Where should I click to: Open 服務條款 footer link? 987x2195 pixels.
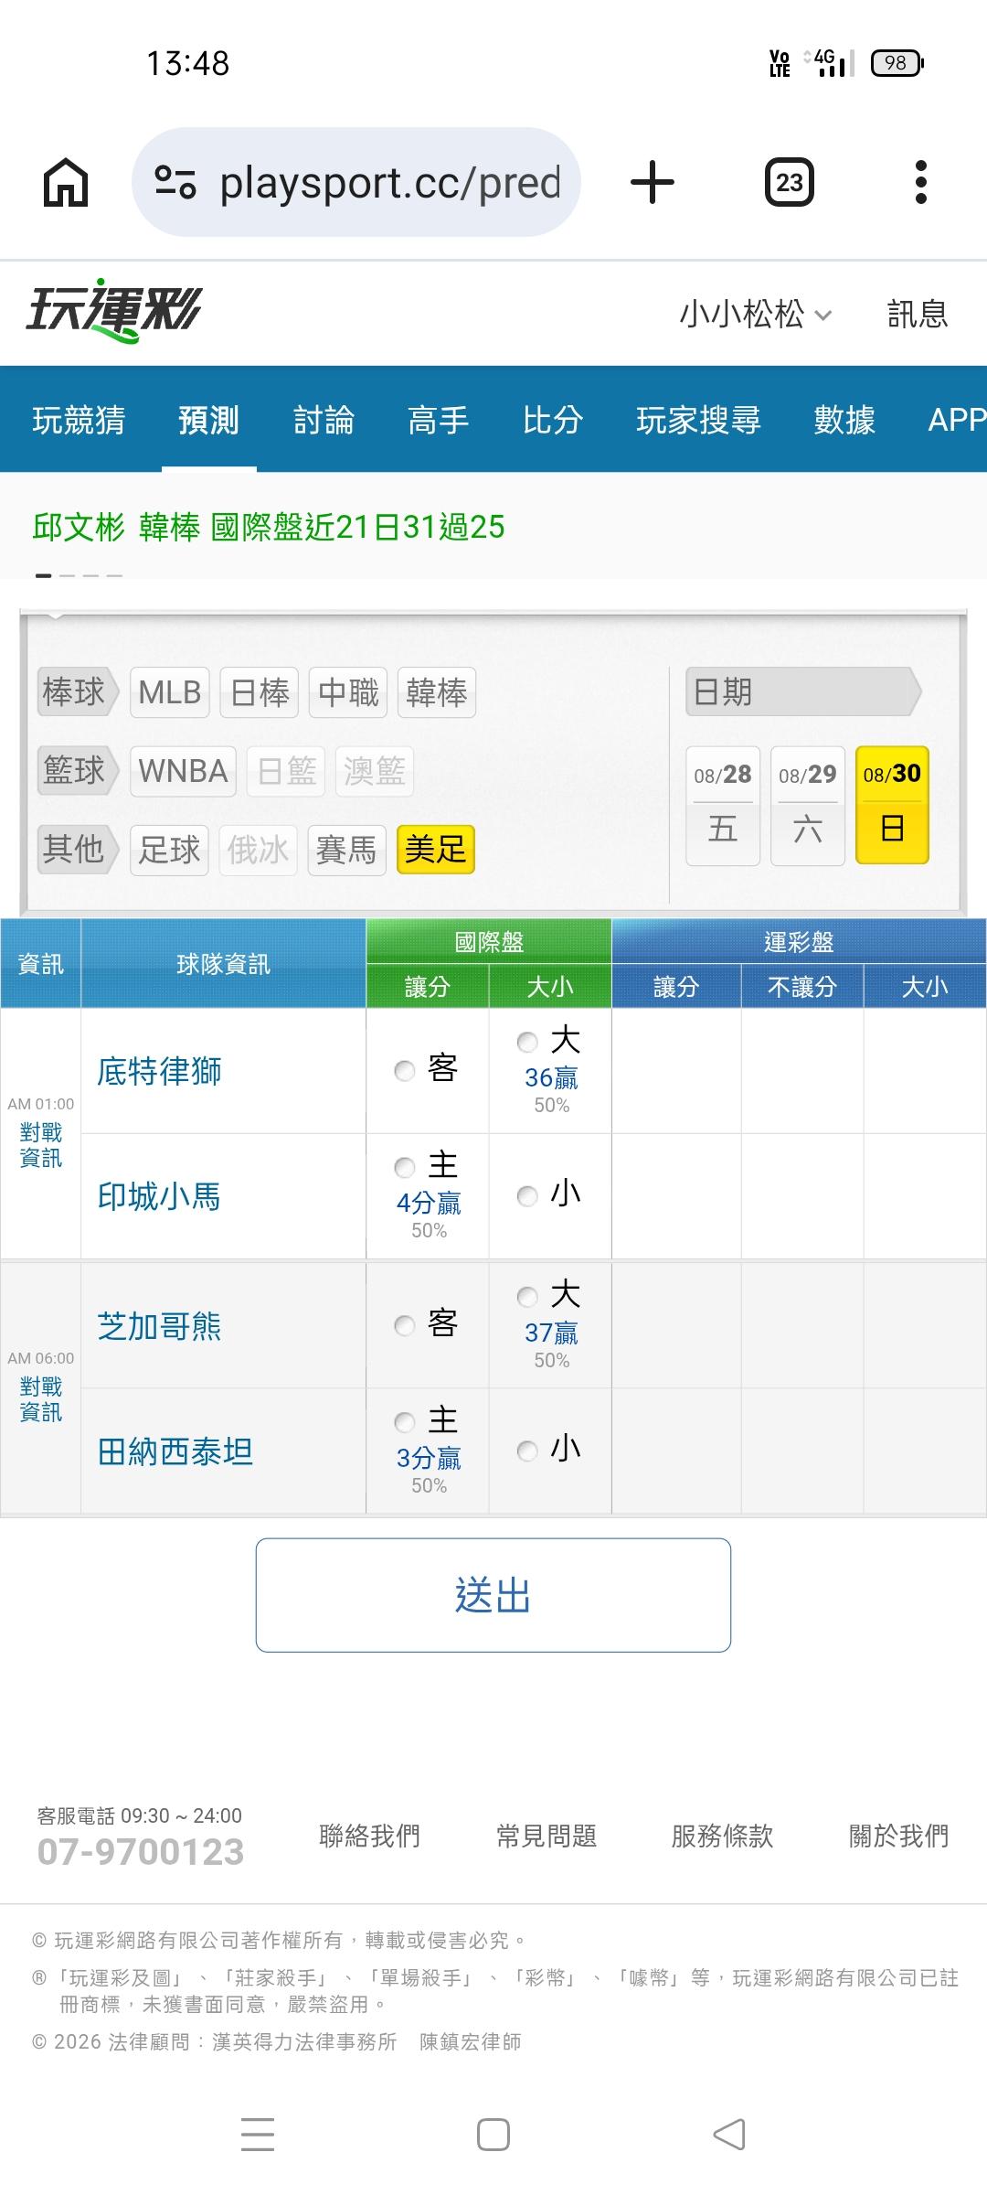point(722,1836)
